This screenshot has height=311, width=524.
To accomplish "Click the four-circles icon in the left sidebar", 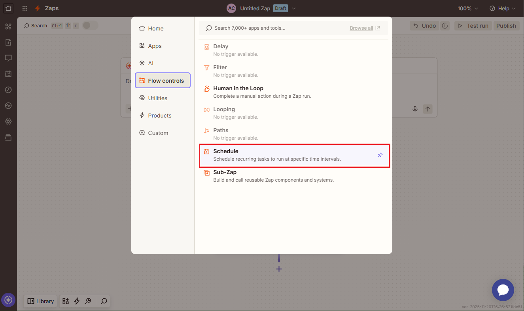I will (8, 27).
